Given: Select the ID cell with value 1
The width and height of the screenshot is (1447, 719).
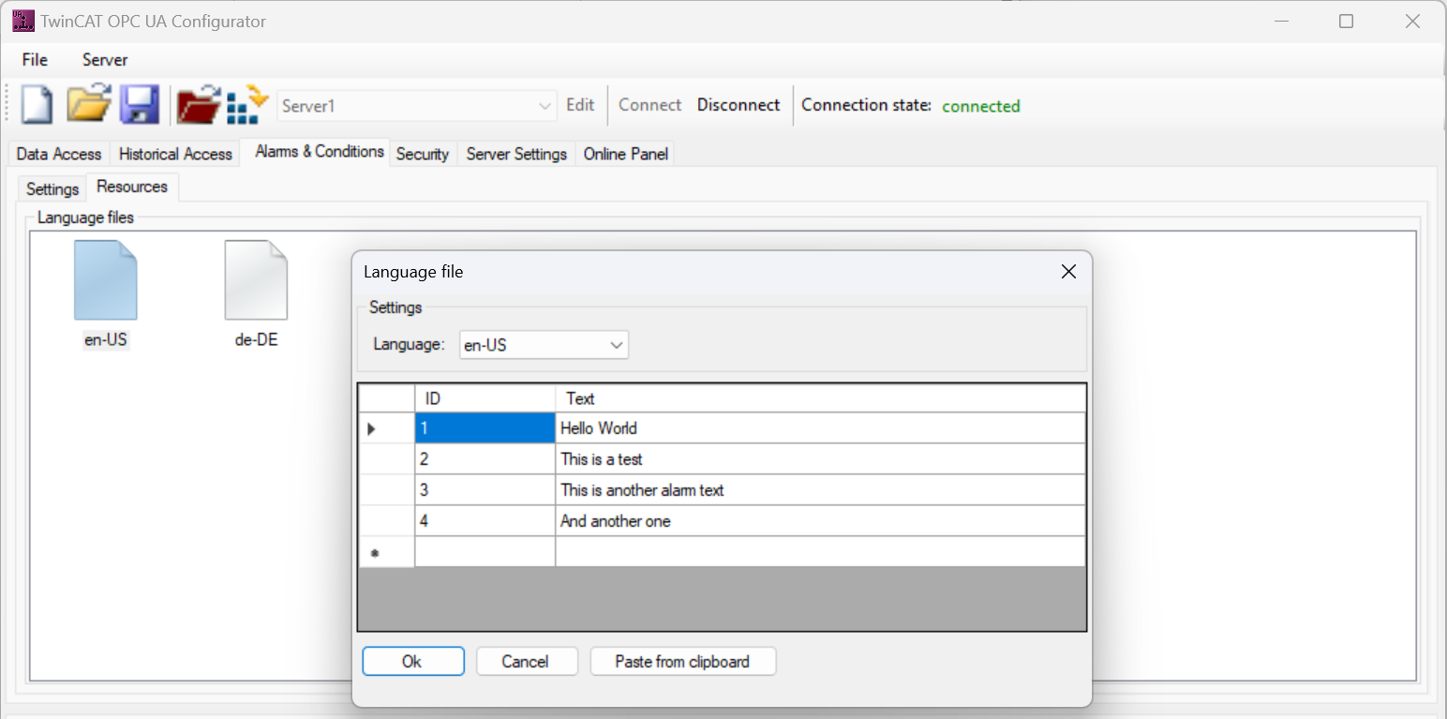Looking at the screenshot, I should pos(485,428).
